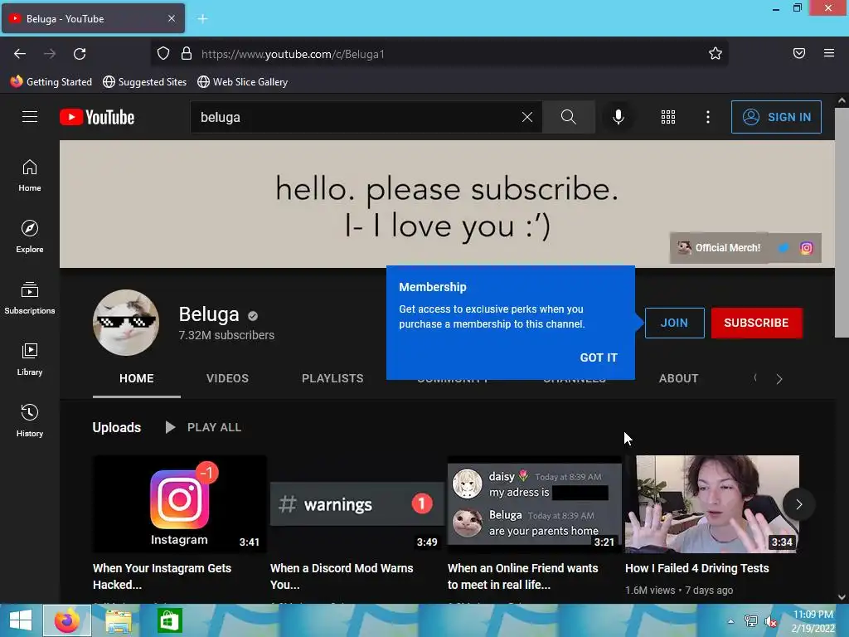
Task: Close the Beluga - YouTube tab
Action: click(171, 18)
